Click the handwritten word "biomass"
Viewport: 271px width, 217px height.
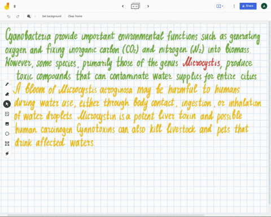pos(238,49)
